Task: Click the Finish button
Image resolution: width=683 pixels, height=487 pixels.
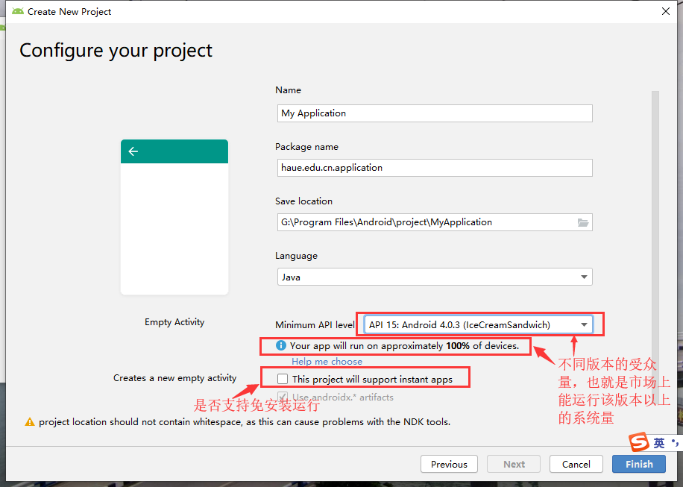Action: [638, 464]
